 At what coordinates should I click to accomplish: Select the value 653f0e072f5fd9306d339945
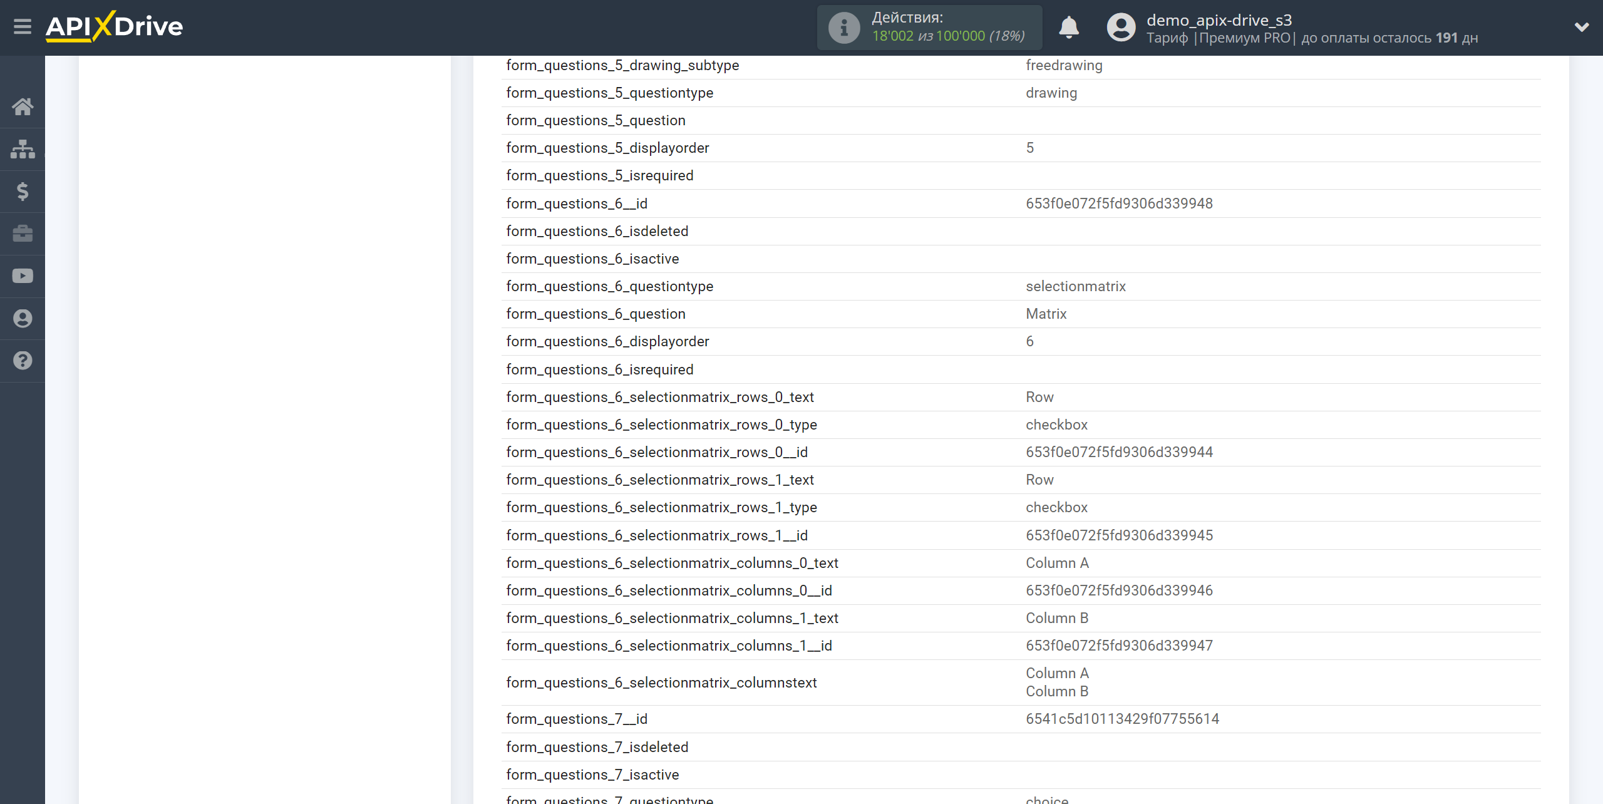click(1119, 535)
